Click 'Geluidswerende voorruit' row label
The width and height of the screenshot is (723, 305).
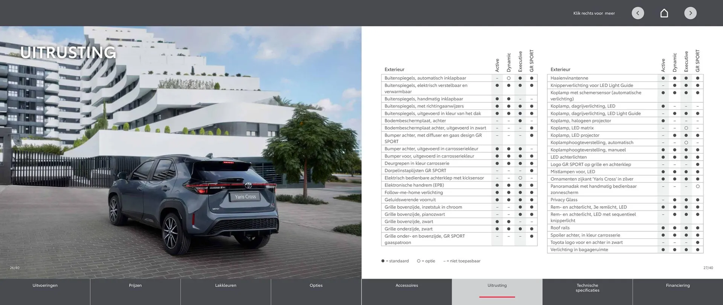pos(410,200)
